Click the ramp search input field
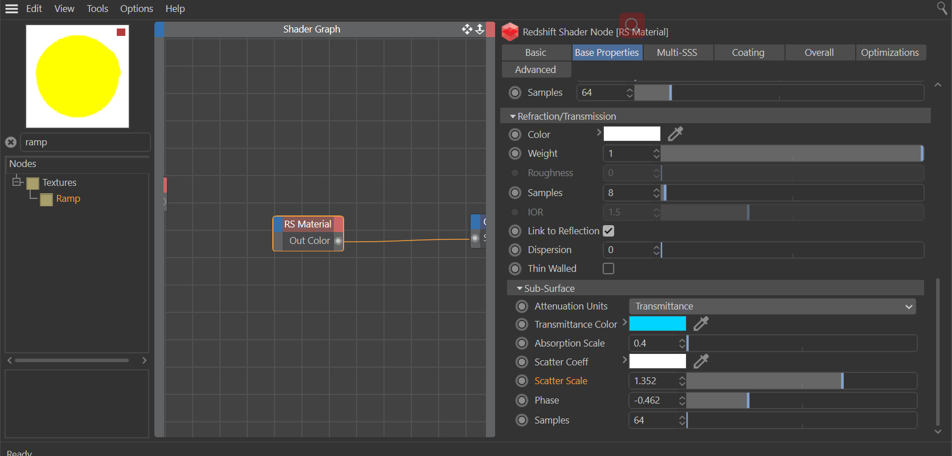The width and height of the screenshot is (952, 456). [x=85, y=142]
